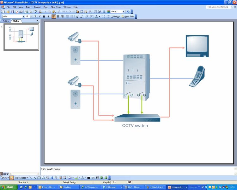Create a new blank presentation
237x190 pixels.
click(x=3, y=12)
